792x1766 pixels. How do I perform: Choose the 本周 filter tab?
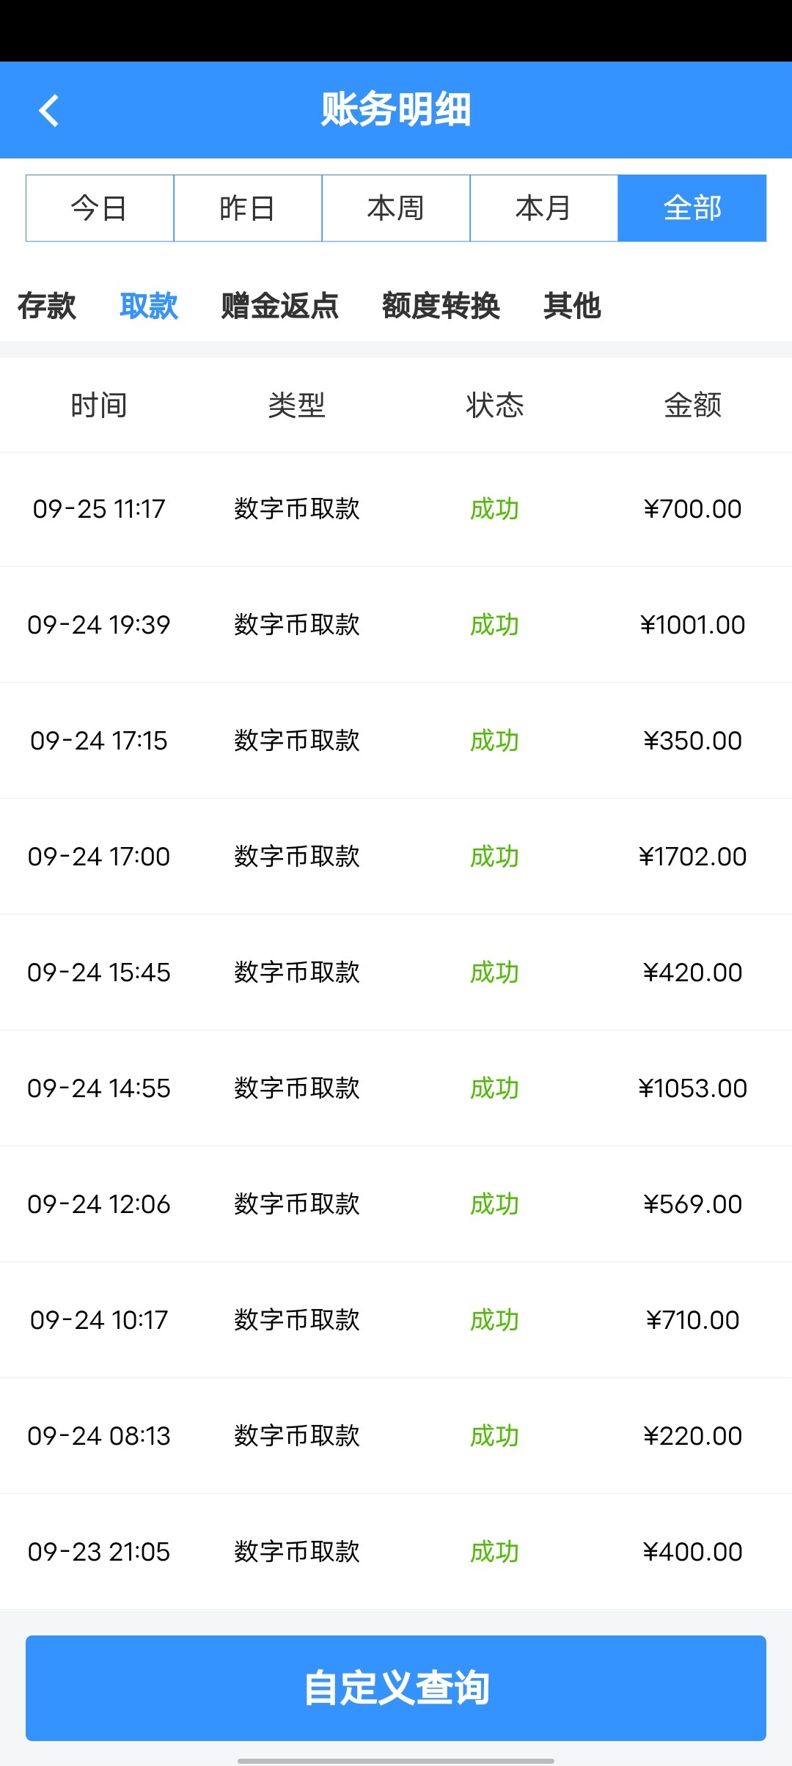[x=396, y=208]
